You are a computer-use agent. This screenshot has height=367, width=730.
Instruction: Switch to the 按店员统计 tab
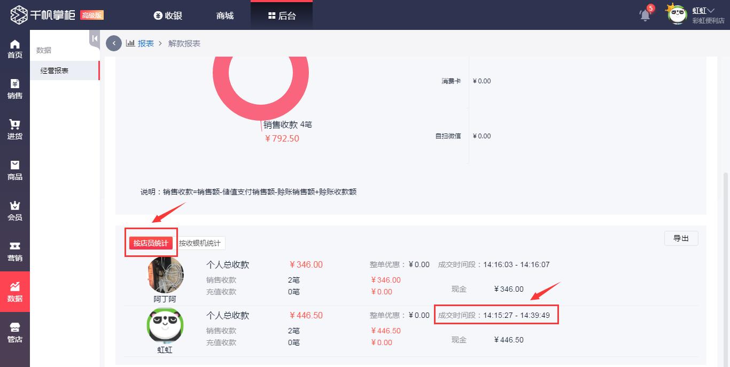click(151, 243)
